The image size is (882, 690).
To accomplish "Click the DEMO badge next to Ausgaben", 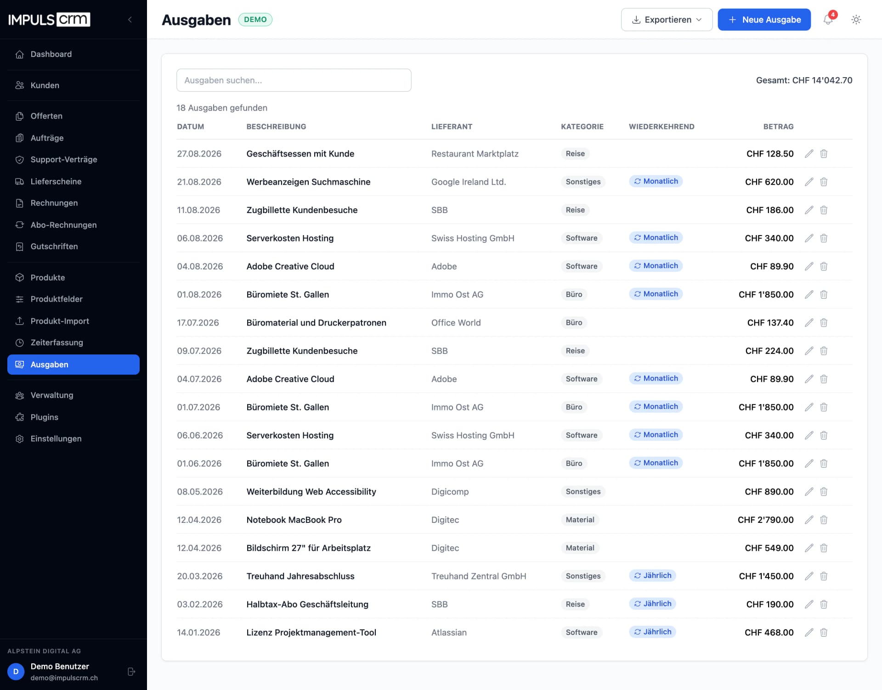I will tap(255, 20).
